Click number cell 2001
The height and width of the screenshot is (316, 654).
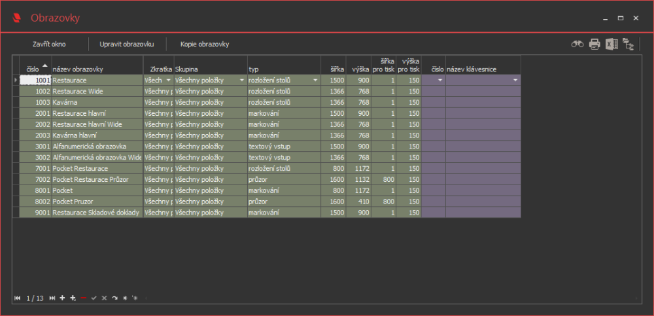click(35, 113)
